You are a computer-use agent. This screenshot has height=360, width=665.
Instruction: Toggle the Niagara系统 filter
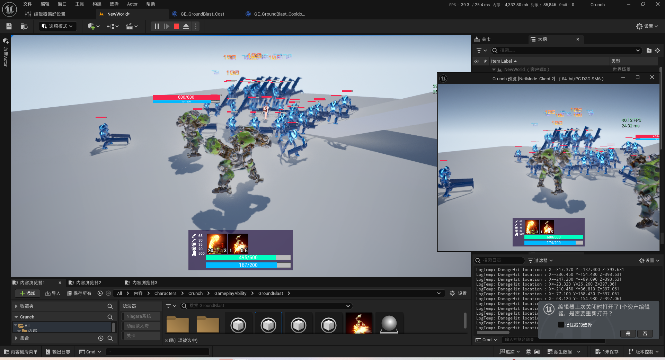[141, 316]
